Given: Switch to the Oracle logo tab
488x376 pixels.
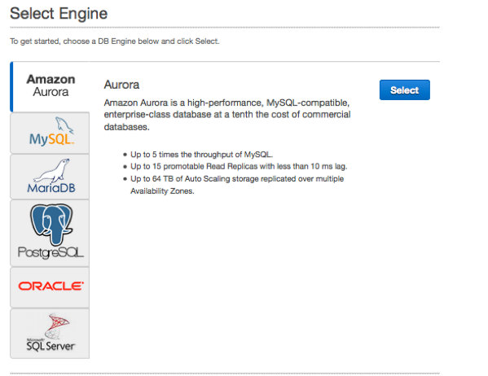Looking at the screenshot, I should point(50,287).
